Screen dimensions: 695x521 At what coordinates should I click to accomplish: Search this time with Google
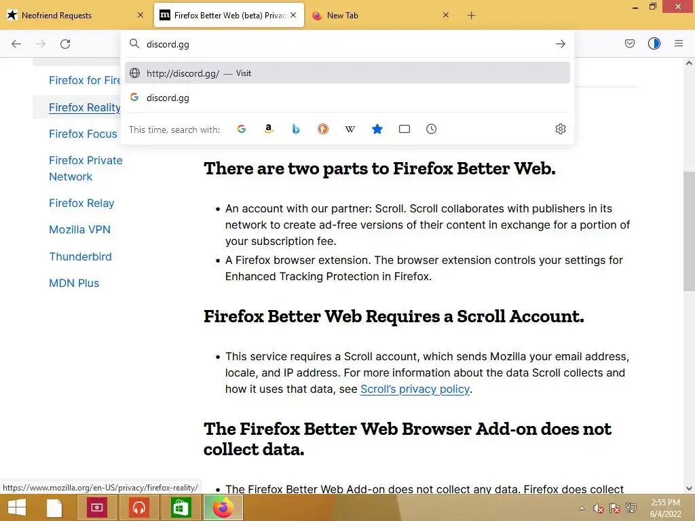(x=242, y=129)
